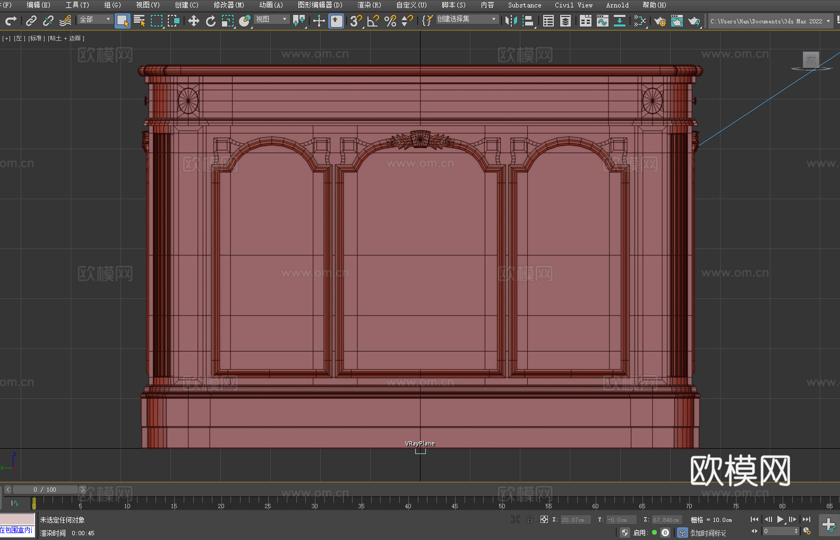Open the Material Editor icon
Screen dimensions: 840x540
click(640, 21)
